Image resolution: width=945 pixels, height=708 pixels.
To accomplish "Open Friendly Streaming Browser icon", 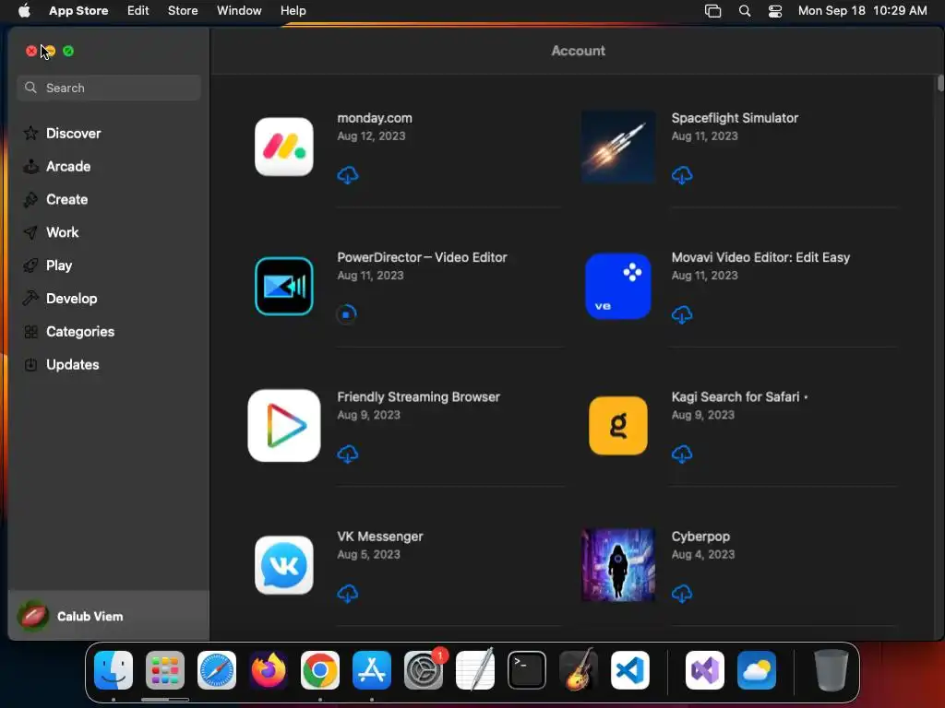I will (284, 426).
